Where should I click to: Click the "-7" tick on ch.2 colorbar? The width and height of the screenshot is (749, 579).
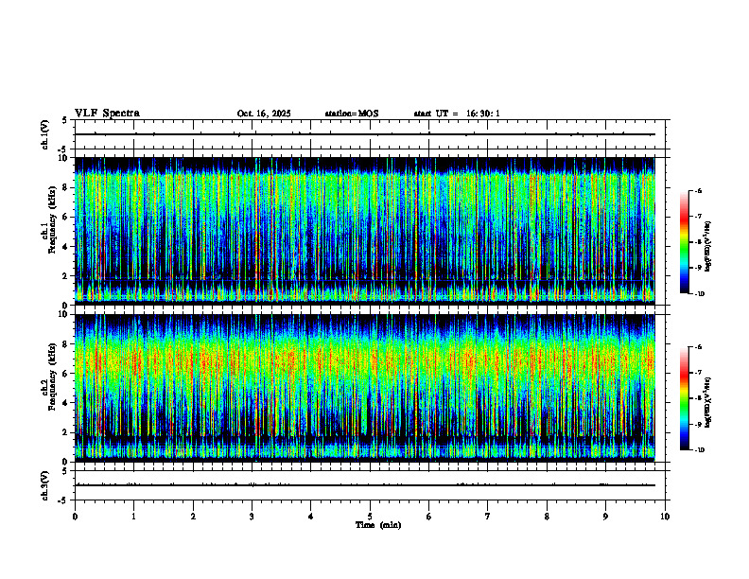[x=698, y=373]
